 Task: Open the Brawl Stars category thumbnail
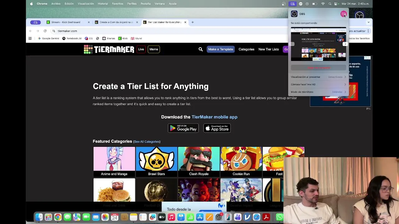click(156, 162)
